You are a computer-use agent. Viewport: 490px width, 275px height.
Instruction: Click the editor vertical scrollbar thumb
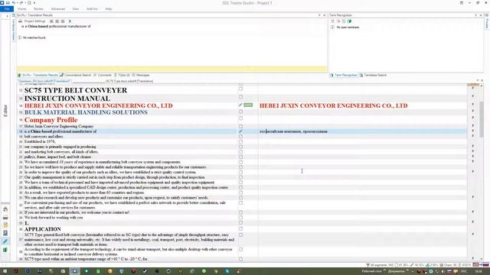coord(482,118)
